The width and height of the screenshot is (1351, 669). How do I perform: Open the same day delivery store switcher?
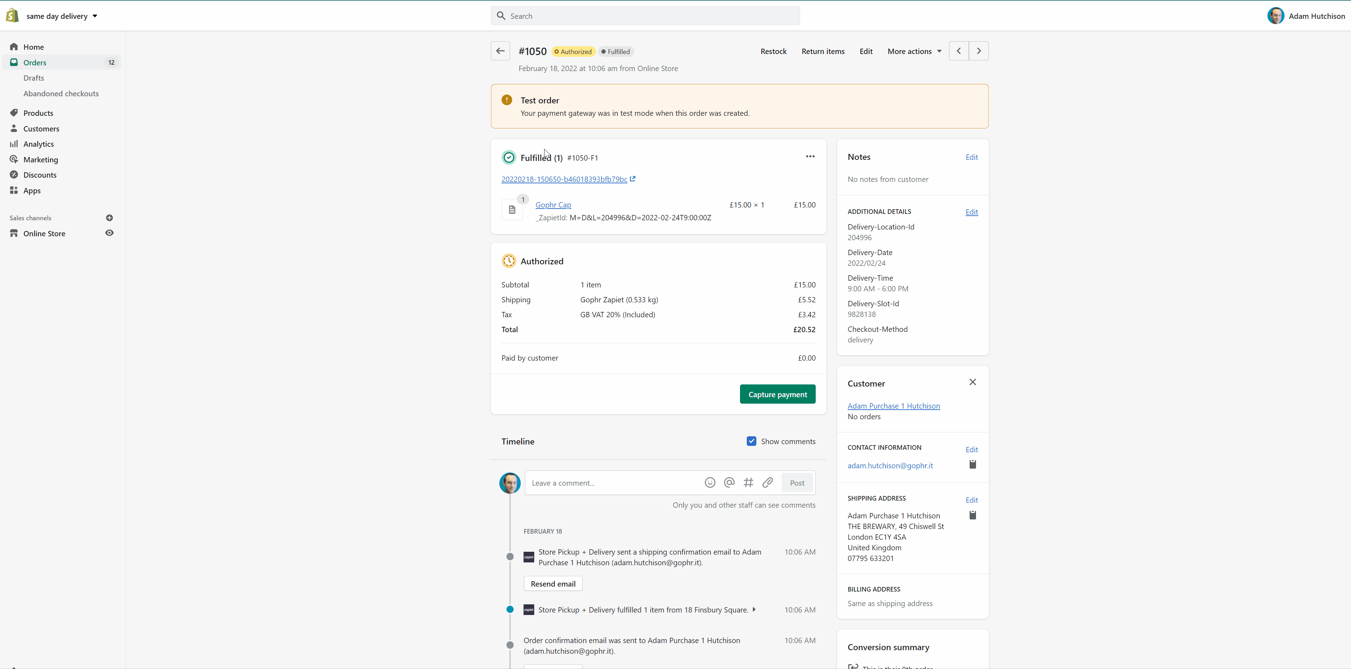pos(61,16)
